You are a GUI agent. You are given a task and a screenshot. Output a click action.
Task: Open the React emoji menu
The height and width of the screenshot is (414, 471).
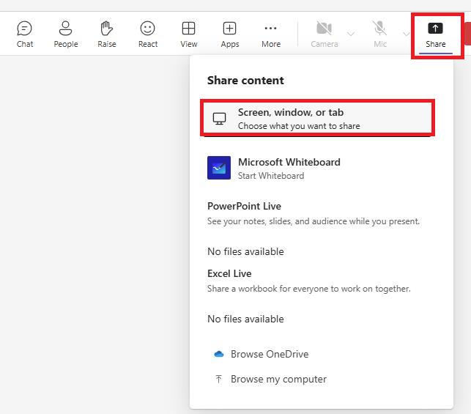coord(148,34)
